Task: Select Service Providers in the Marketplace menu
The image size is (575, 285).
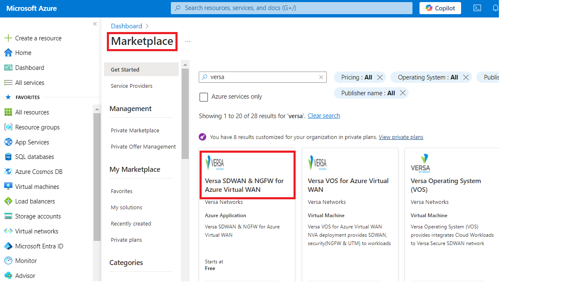Action: [x=132, y=86]
